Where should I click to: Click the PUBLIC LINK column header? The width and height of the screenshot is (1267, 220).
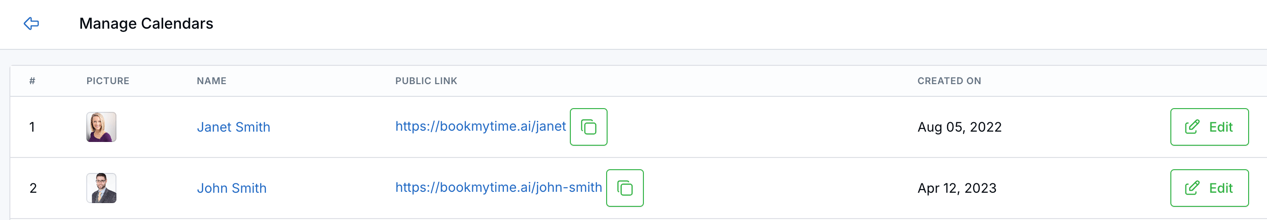[x=426, y=81]
